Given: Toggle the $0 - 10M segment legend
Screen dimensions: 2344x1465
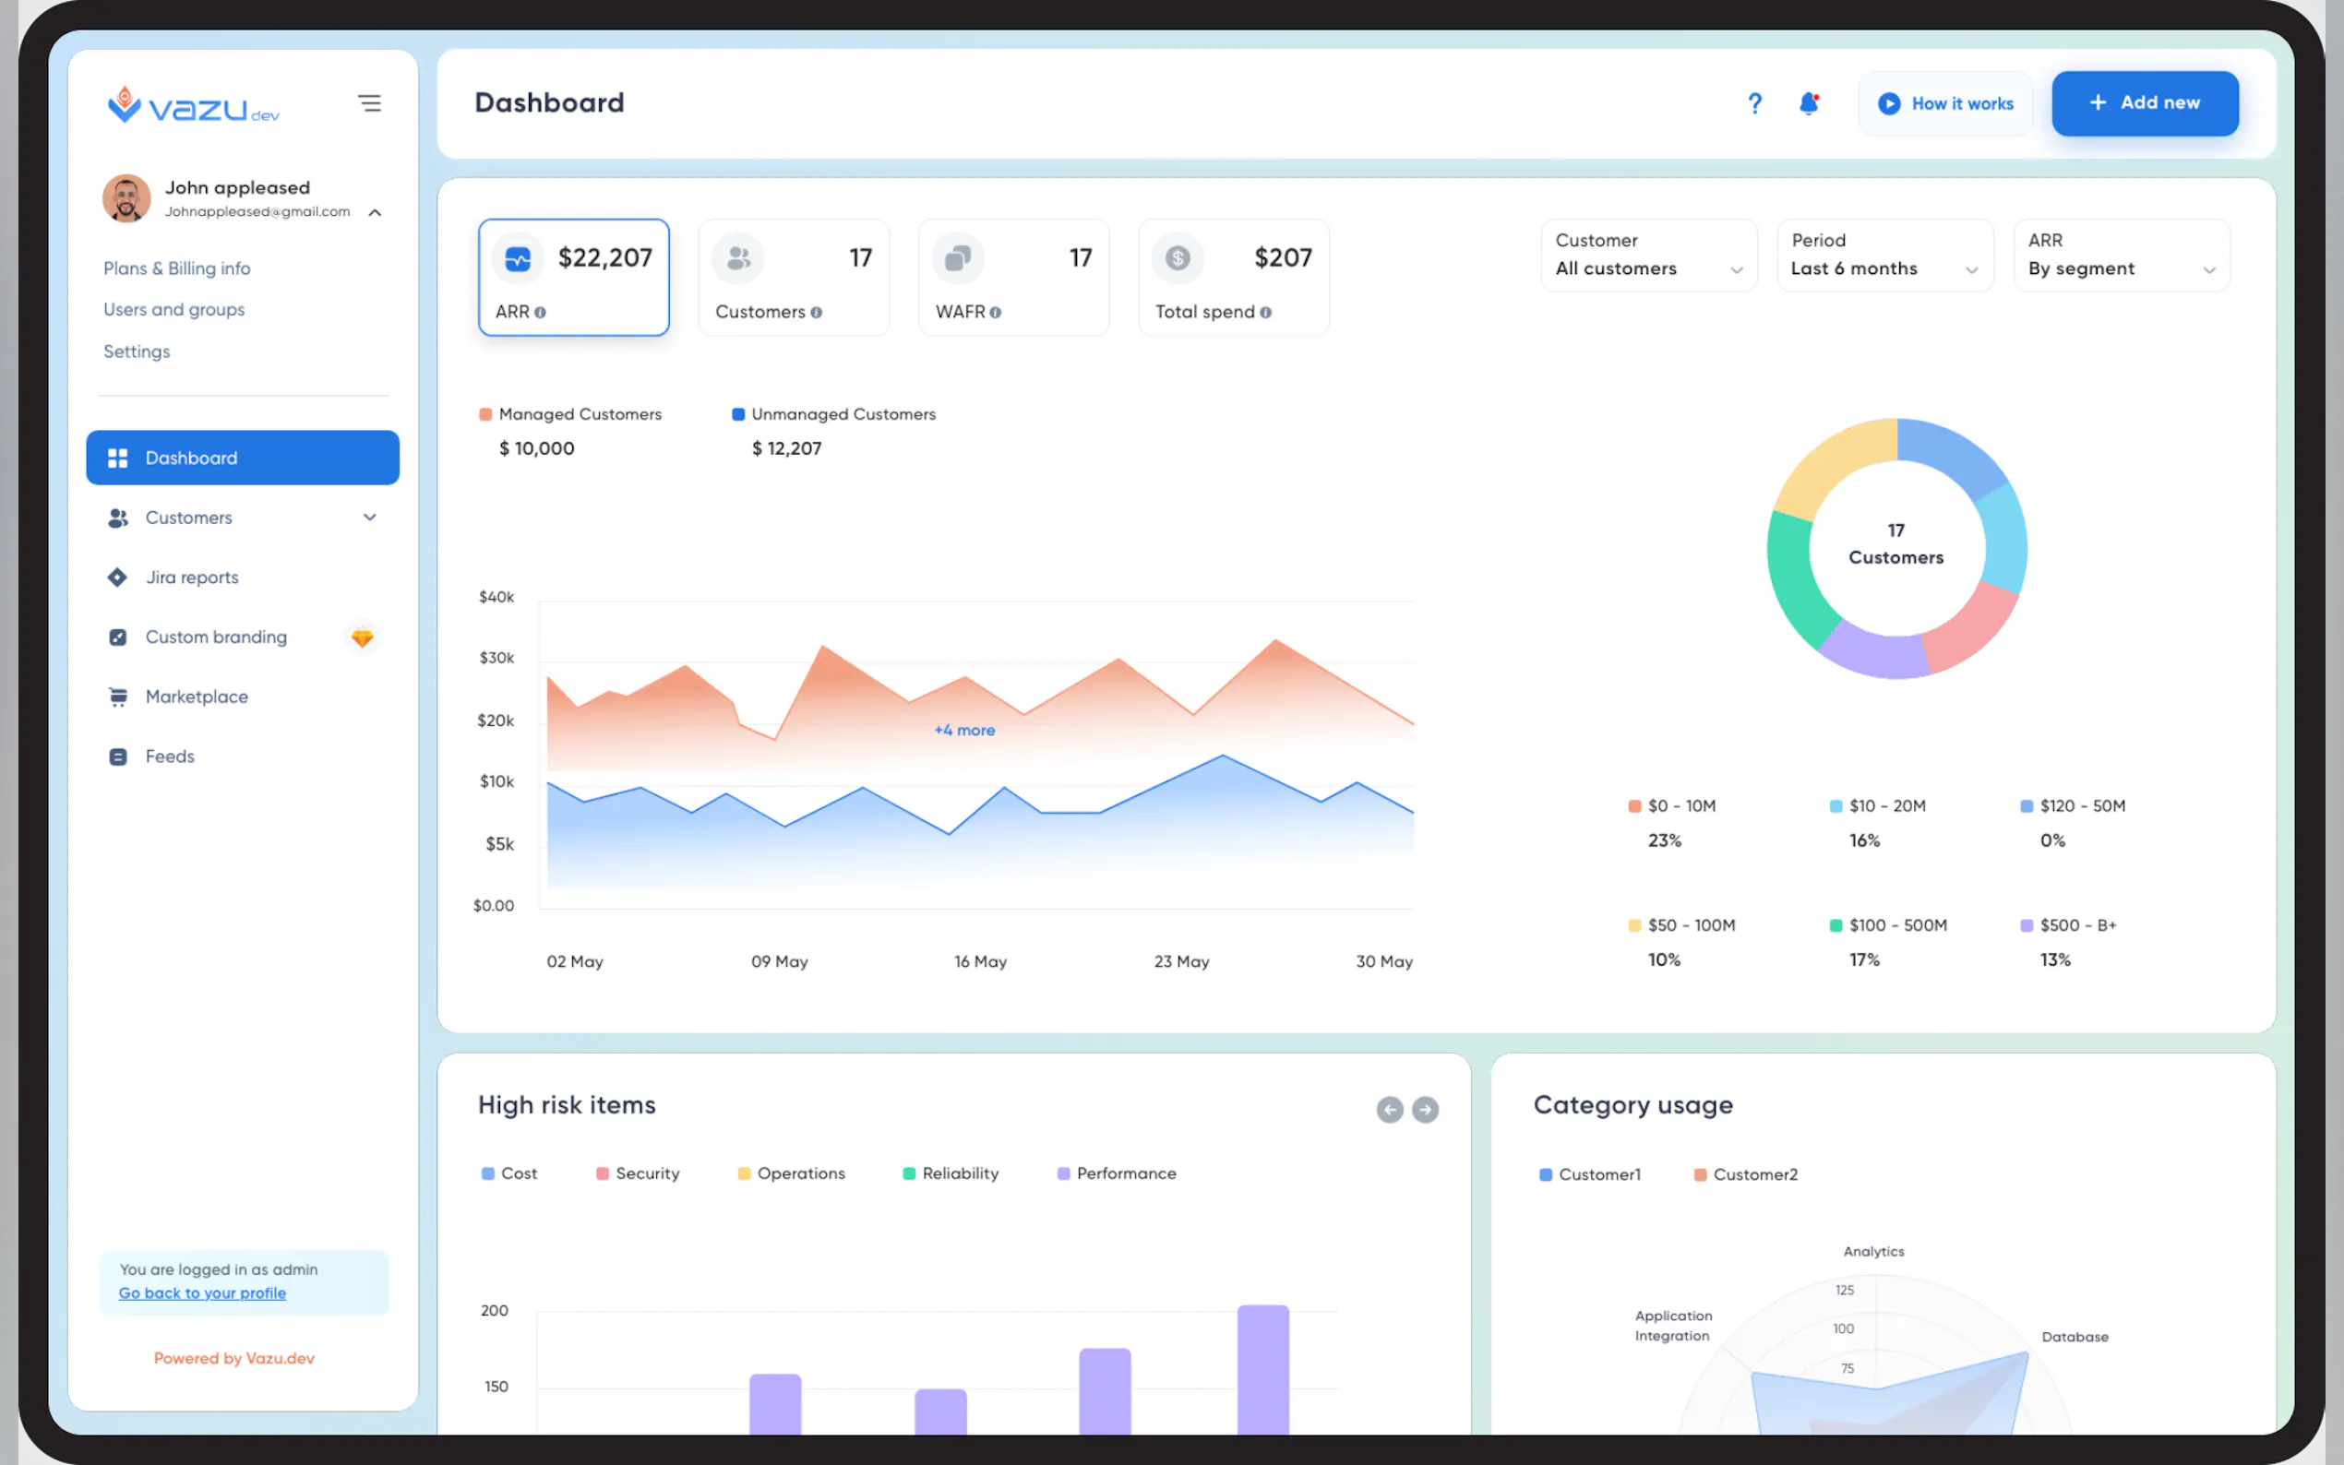Looking at the screenshot, I should [x=1672, y=806].
